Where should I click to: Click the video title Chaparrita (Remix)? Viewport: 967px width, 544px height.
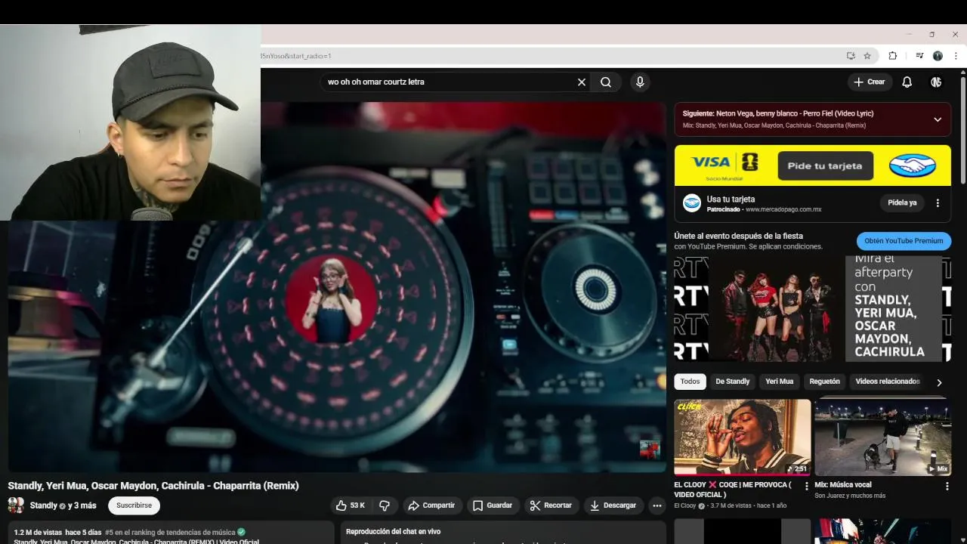153,486
